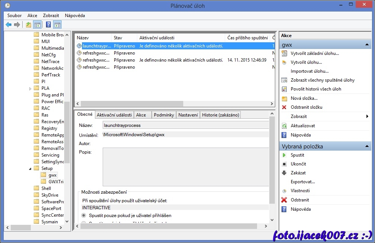
Task: Click the Back arrow toolbar icon
Action: 9,25
